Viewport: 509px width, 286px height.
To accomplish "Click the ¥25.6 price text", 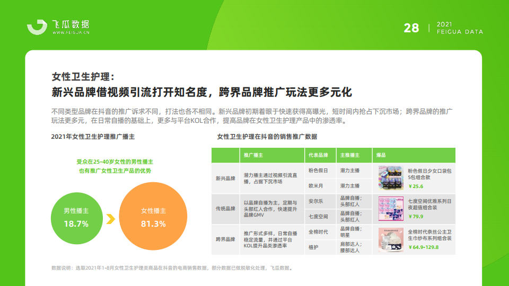I will 415,186.
